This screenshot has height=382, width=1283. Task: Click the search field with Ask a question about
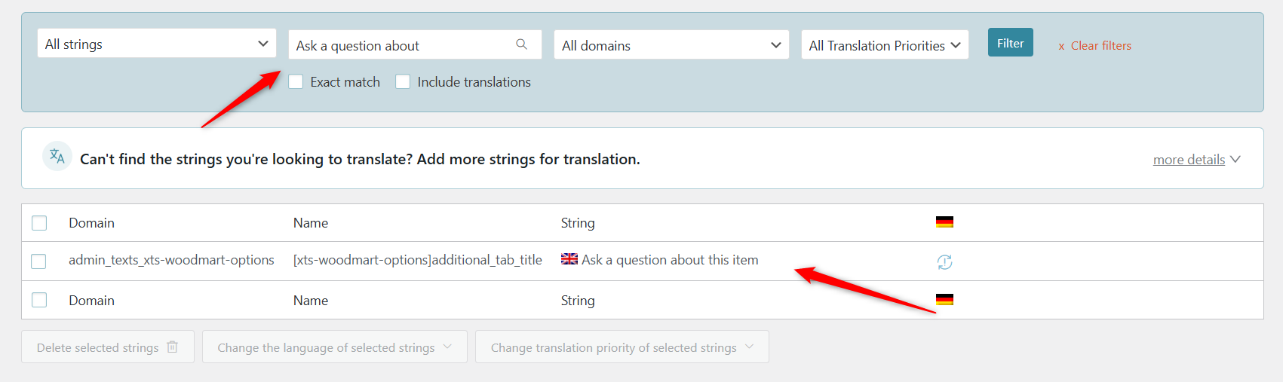[x=415, y=44]
